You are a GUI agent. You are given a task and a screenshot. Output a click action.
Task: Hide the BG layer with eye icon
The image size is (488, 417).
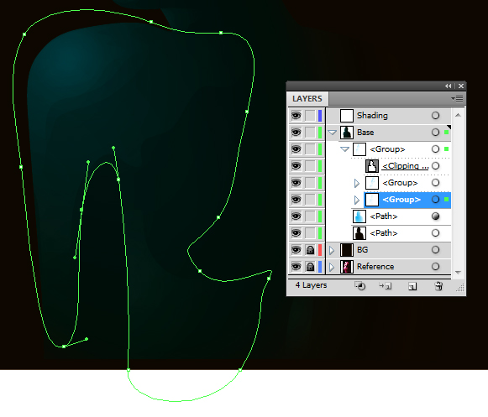tap(296, 250)
